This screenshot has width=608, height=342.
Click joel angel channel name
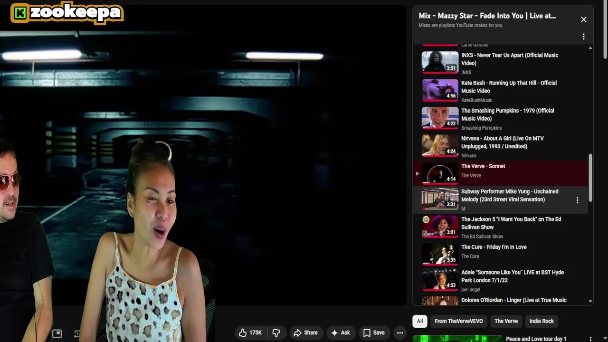(471, 290)
